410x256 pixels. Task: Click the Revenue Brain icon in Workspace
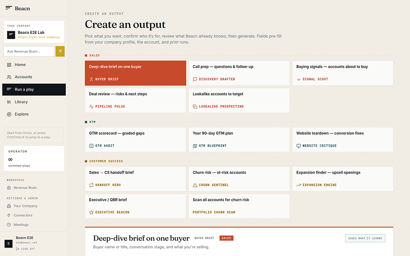point(9,188)
